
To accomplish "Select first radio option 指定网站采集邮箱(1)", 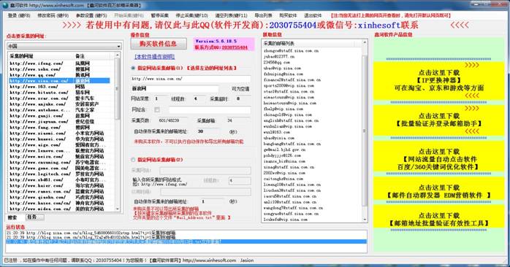I will (133, 69).
